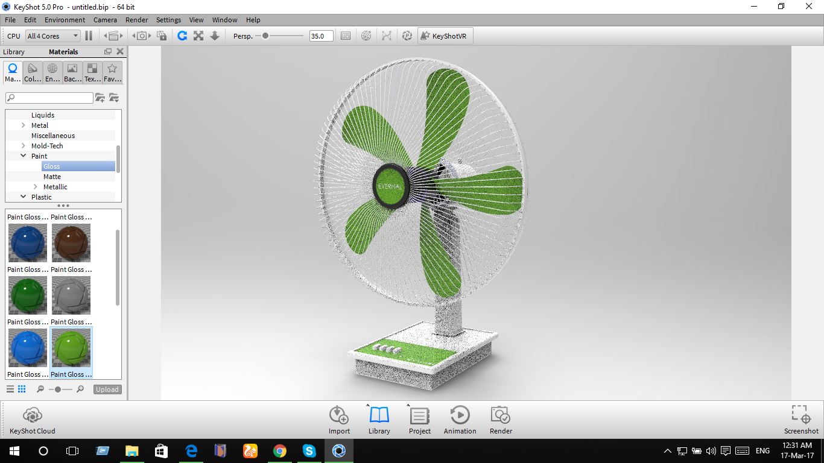Image resolution: width=824 pixels, height=463 pixels.
Task: Lock the camera with padlock icon
Action: (162, 36)
